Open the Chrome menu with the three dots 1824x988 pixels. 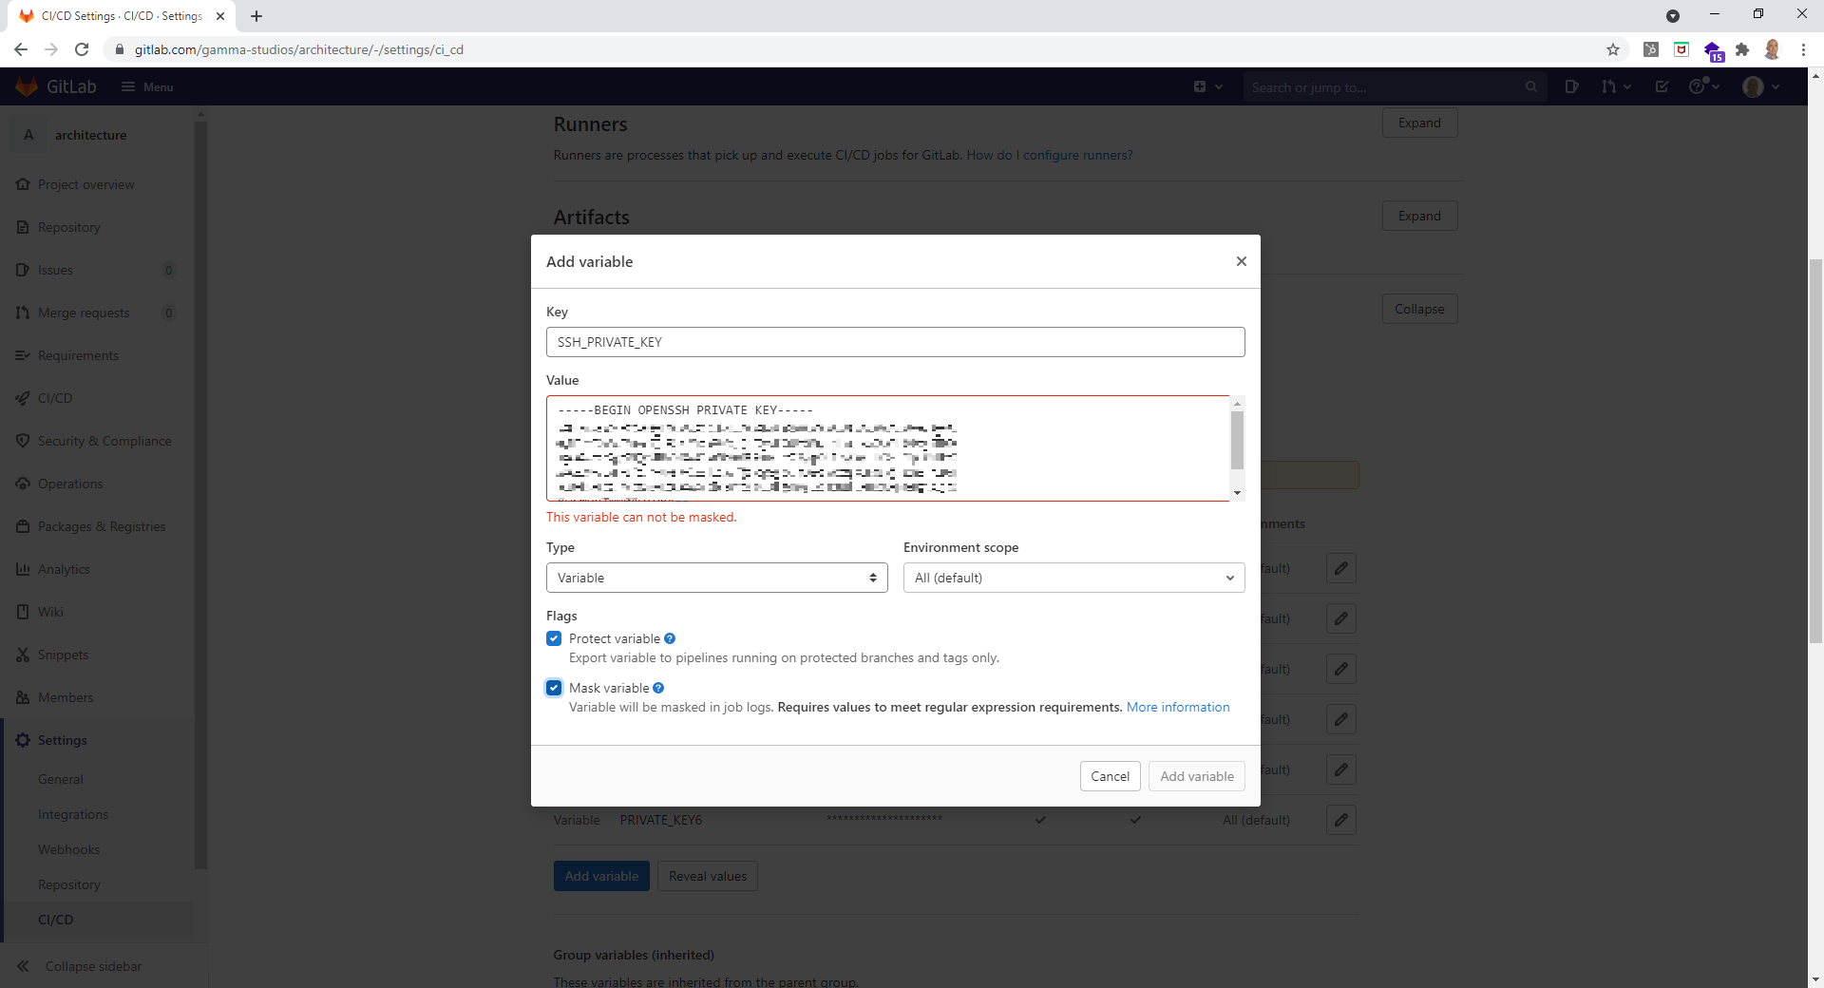coord(1803,49)
